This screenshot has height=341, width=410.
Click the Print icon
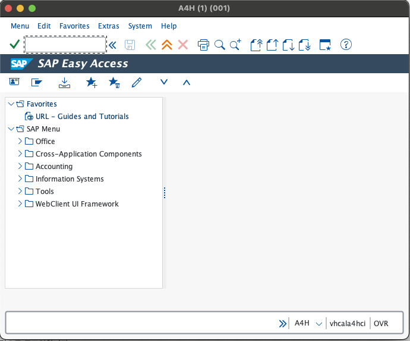[203, 45]
